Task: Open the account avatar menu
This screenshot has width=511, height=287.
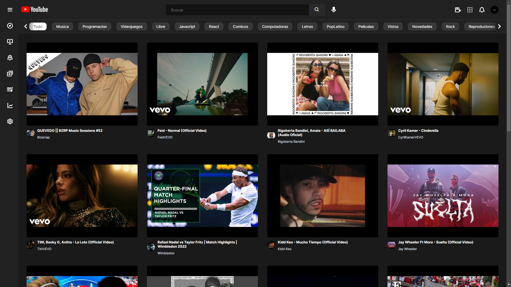Action: point(494,10)
